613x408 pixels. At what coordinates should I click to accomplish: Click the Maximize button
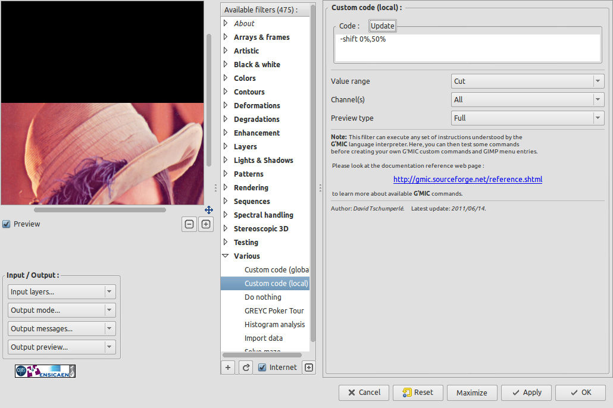[x=472, y=393]
